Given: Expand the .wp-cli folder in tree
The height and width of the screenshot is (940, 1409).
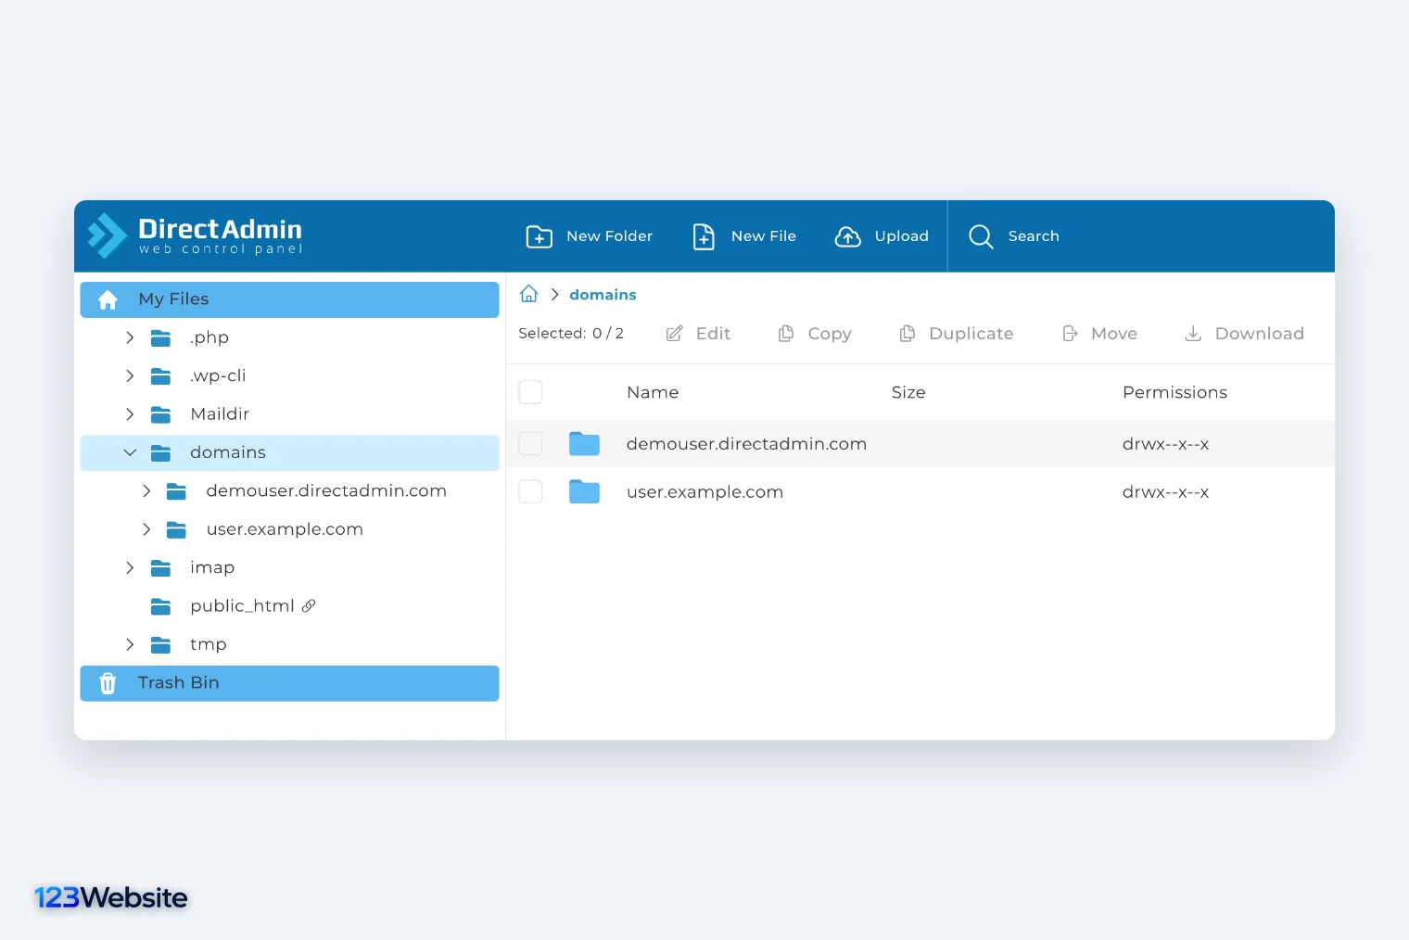Looking at the screenshot, I should (x=130, y=376).
